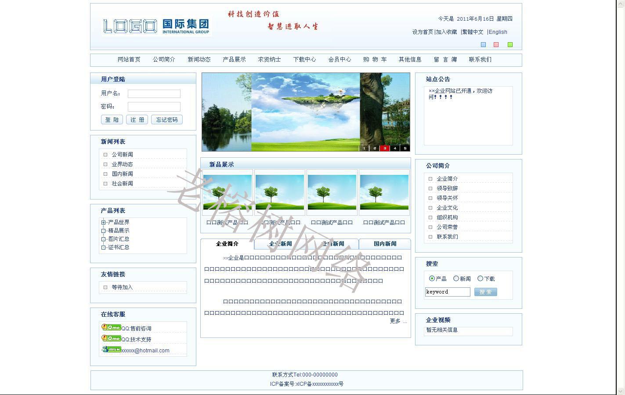Switch language to 繁體中文

tap(473, 32)
